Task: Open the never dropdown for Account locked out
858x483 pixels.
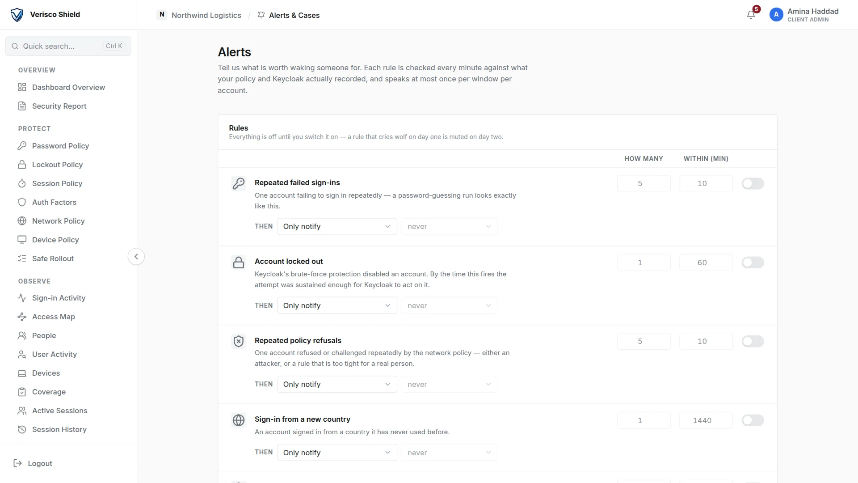Action: click(450, 305)
